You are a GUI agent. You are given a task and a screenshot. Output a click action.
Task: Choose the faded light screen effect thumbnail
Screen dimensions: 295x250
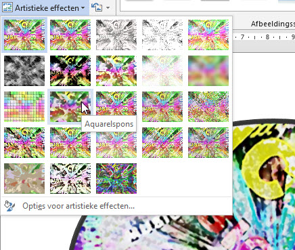(x=162, y=70)
